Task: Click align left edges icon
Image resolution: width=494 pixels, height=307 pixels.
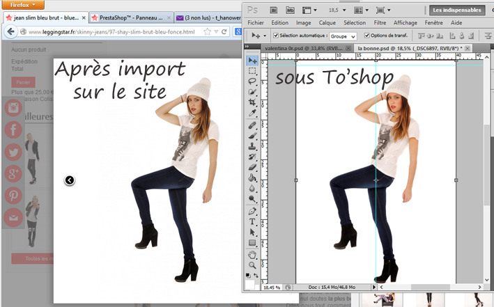Action: pyautogui.click(x=452, y=36)
